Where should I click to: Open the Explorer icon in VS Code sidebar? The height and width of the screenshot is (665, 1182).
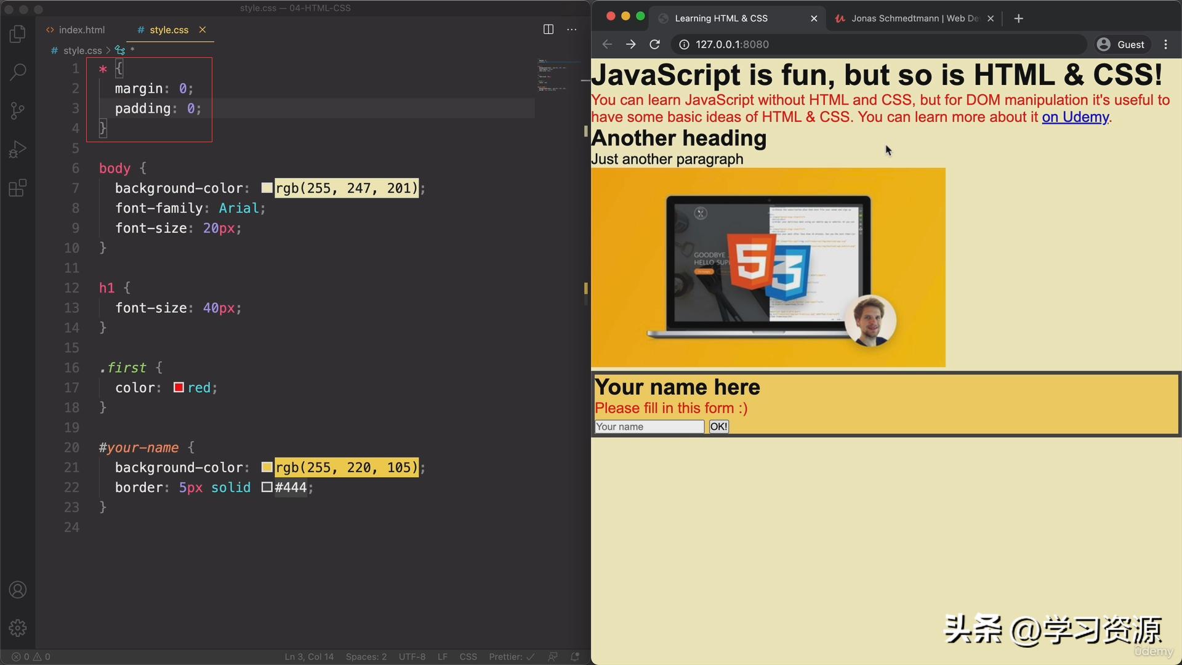point(18,34)
